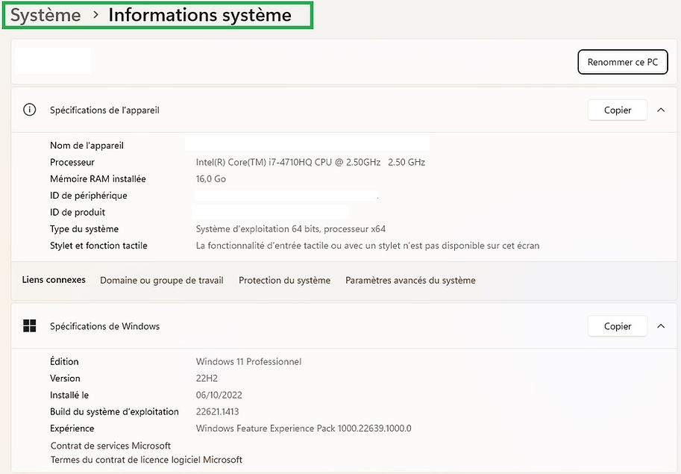Open the Domaine ou groupe de travail link

coord(162,281)
